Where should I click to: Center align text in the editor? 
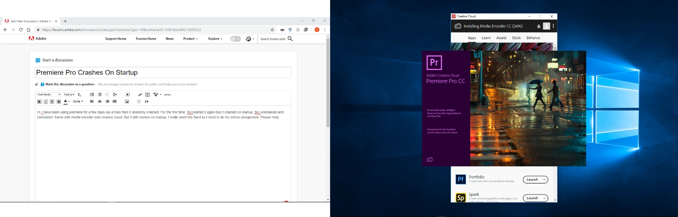click(100, 101)
